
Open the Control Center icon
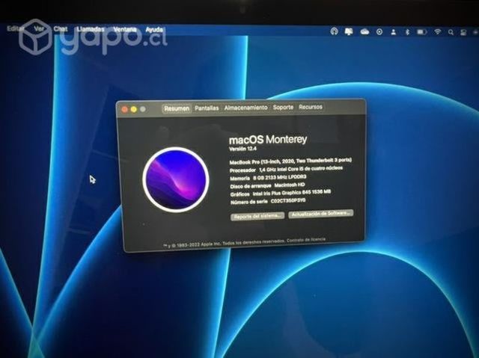tap(463, 32)
